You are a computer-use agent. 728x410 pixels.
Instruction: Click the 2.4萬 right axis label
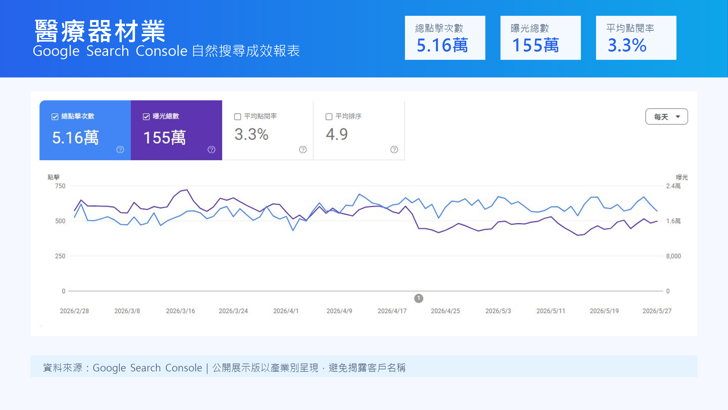[673, 186]
